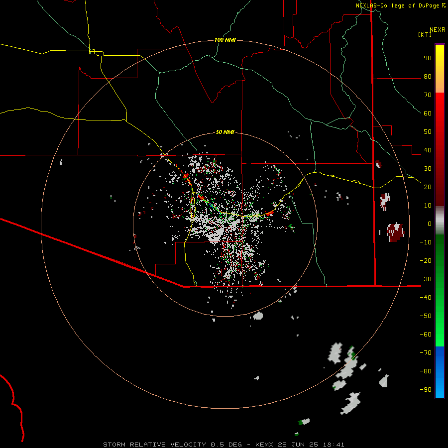Click the KEMX station identifier in caption

click(x=264, y=445)
